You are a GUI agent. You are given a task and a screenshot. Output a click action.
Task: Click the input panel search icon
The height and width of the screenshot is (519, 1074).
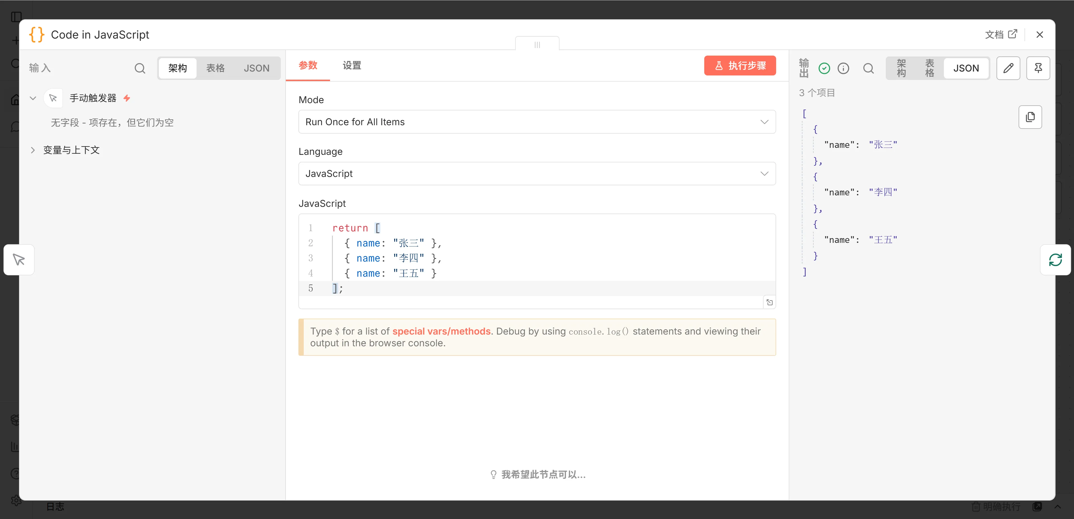click(x=140, y=68)
